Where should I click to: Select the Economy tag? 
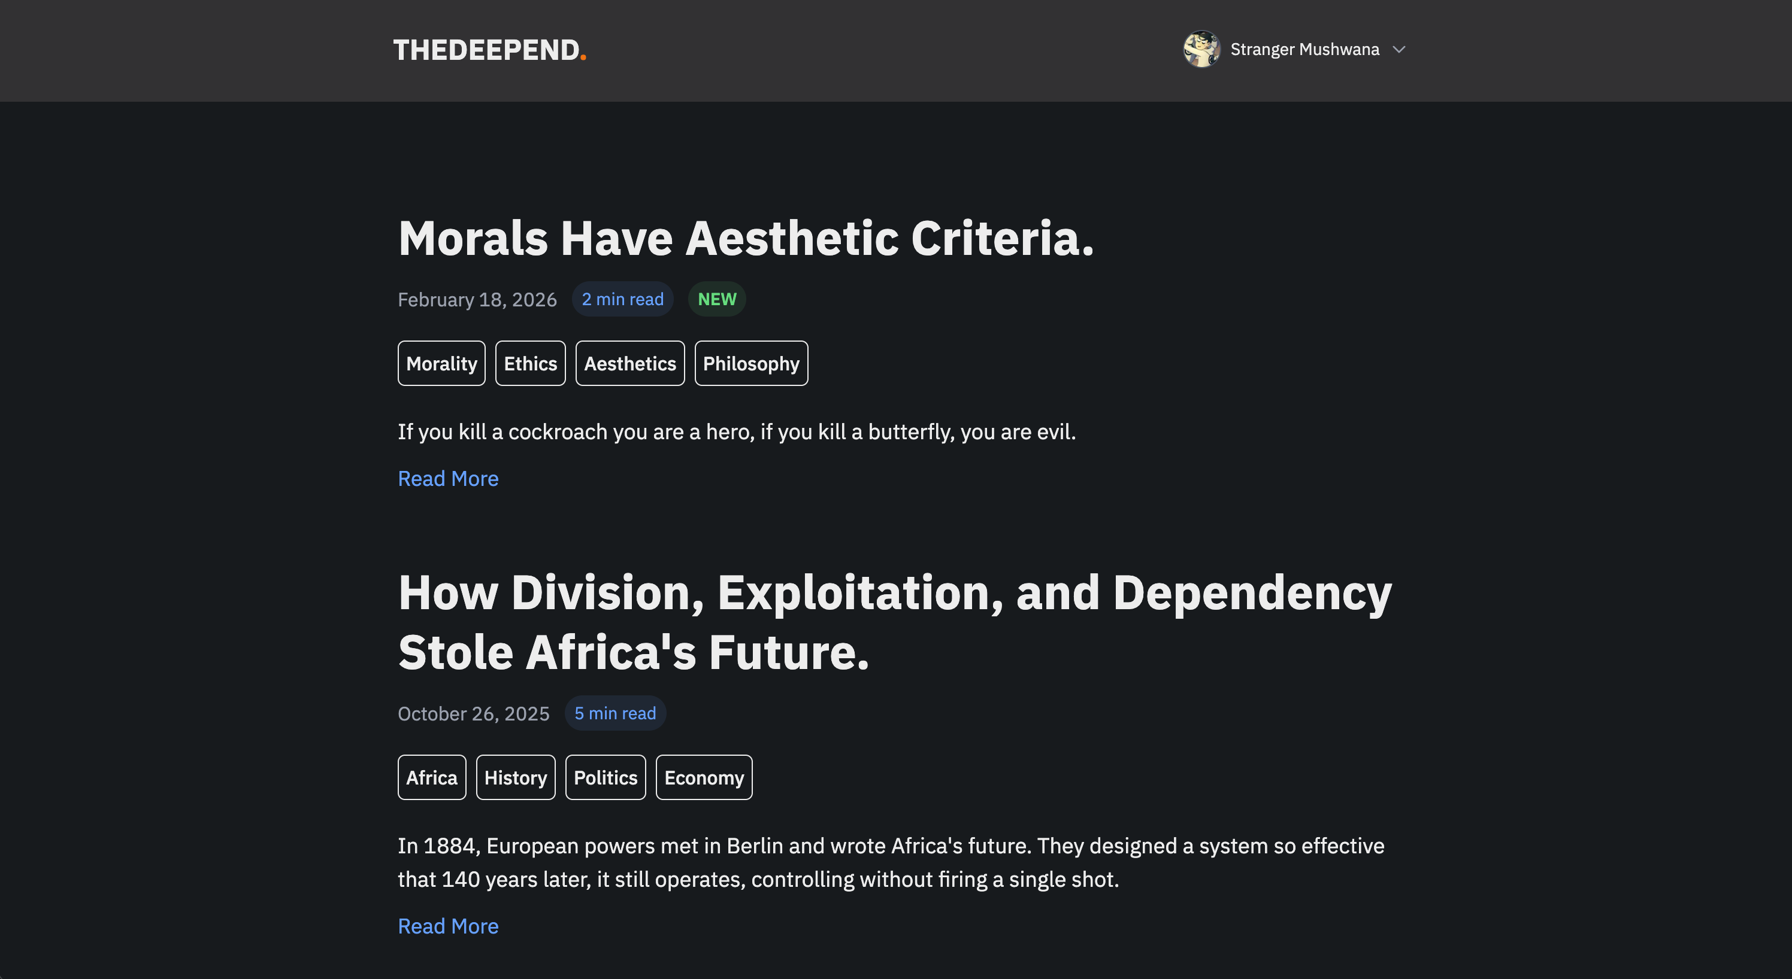point(704,777)
